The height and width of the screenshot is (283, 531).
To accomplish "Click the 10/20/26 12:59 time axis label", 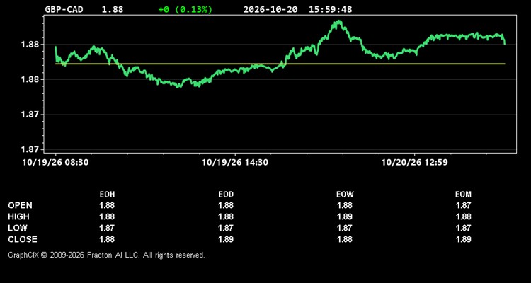I will point(414,163).
